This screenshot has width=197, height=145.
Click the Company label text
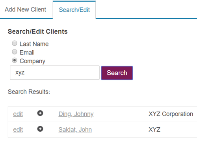32,61
